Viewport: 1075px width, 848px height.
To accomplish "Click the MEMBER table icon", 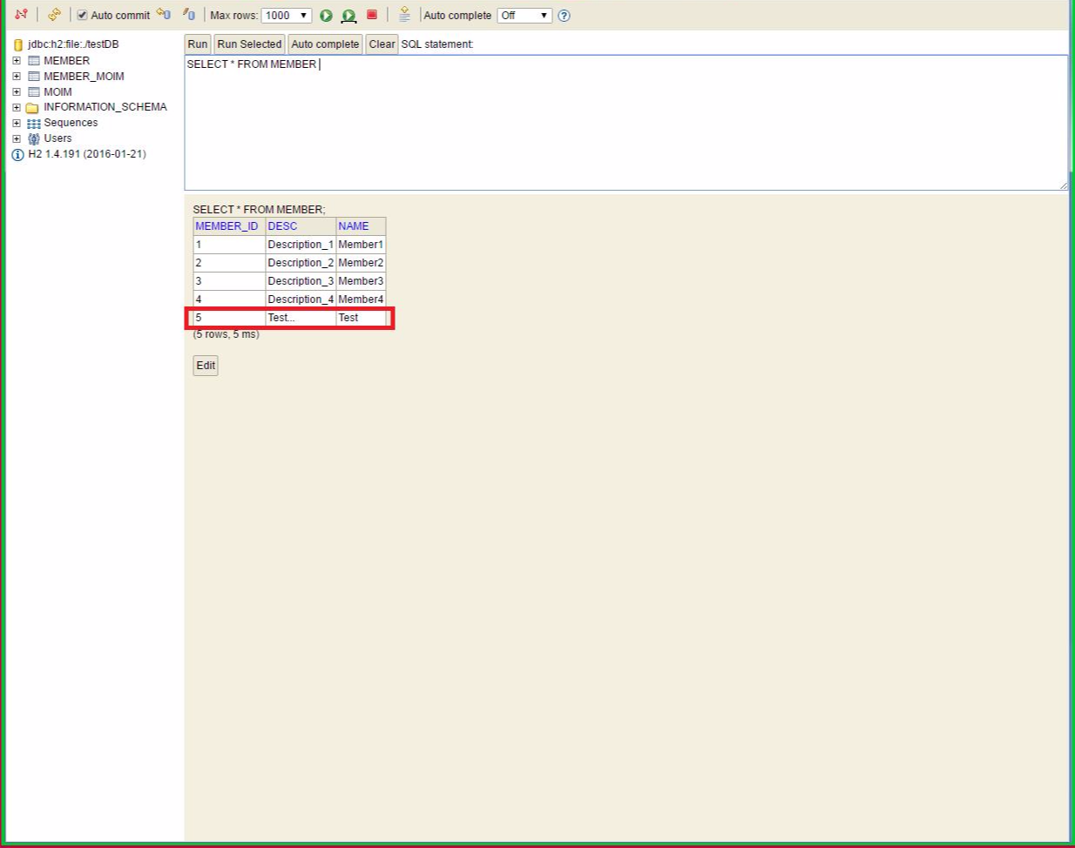I will 34,61.
